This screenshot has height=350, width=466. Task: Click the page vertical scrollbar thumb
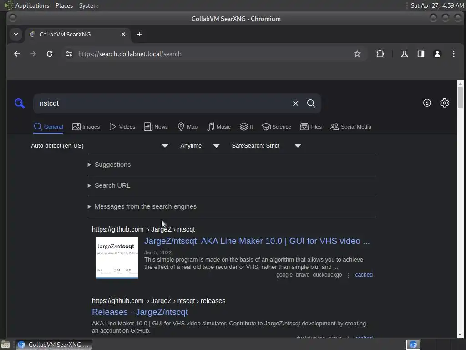(460, 98)
